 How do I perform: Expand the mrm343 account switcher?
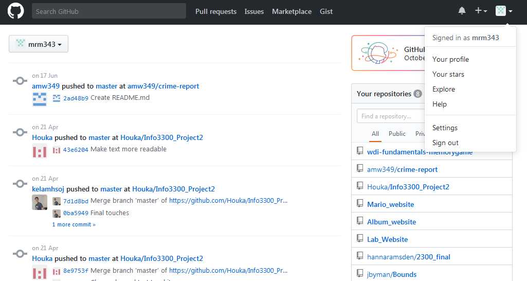(39, 44)
